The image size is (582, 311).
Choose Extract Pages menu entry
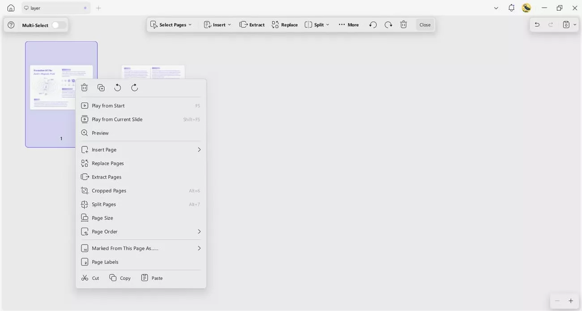[x=141, y=177]
